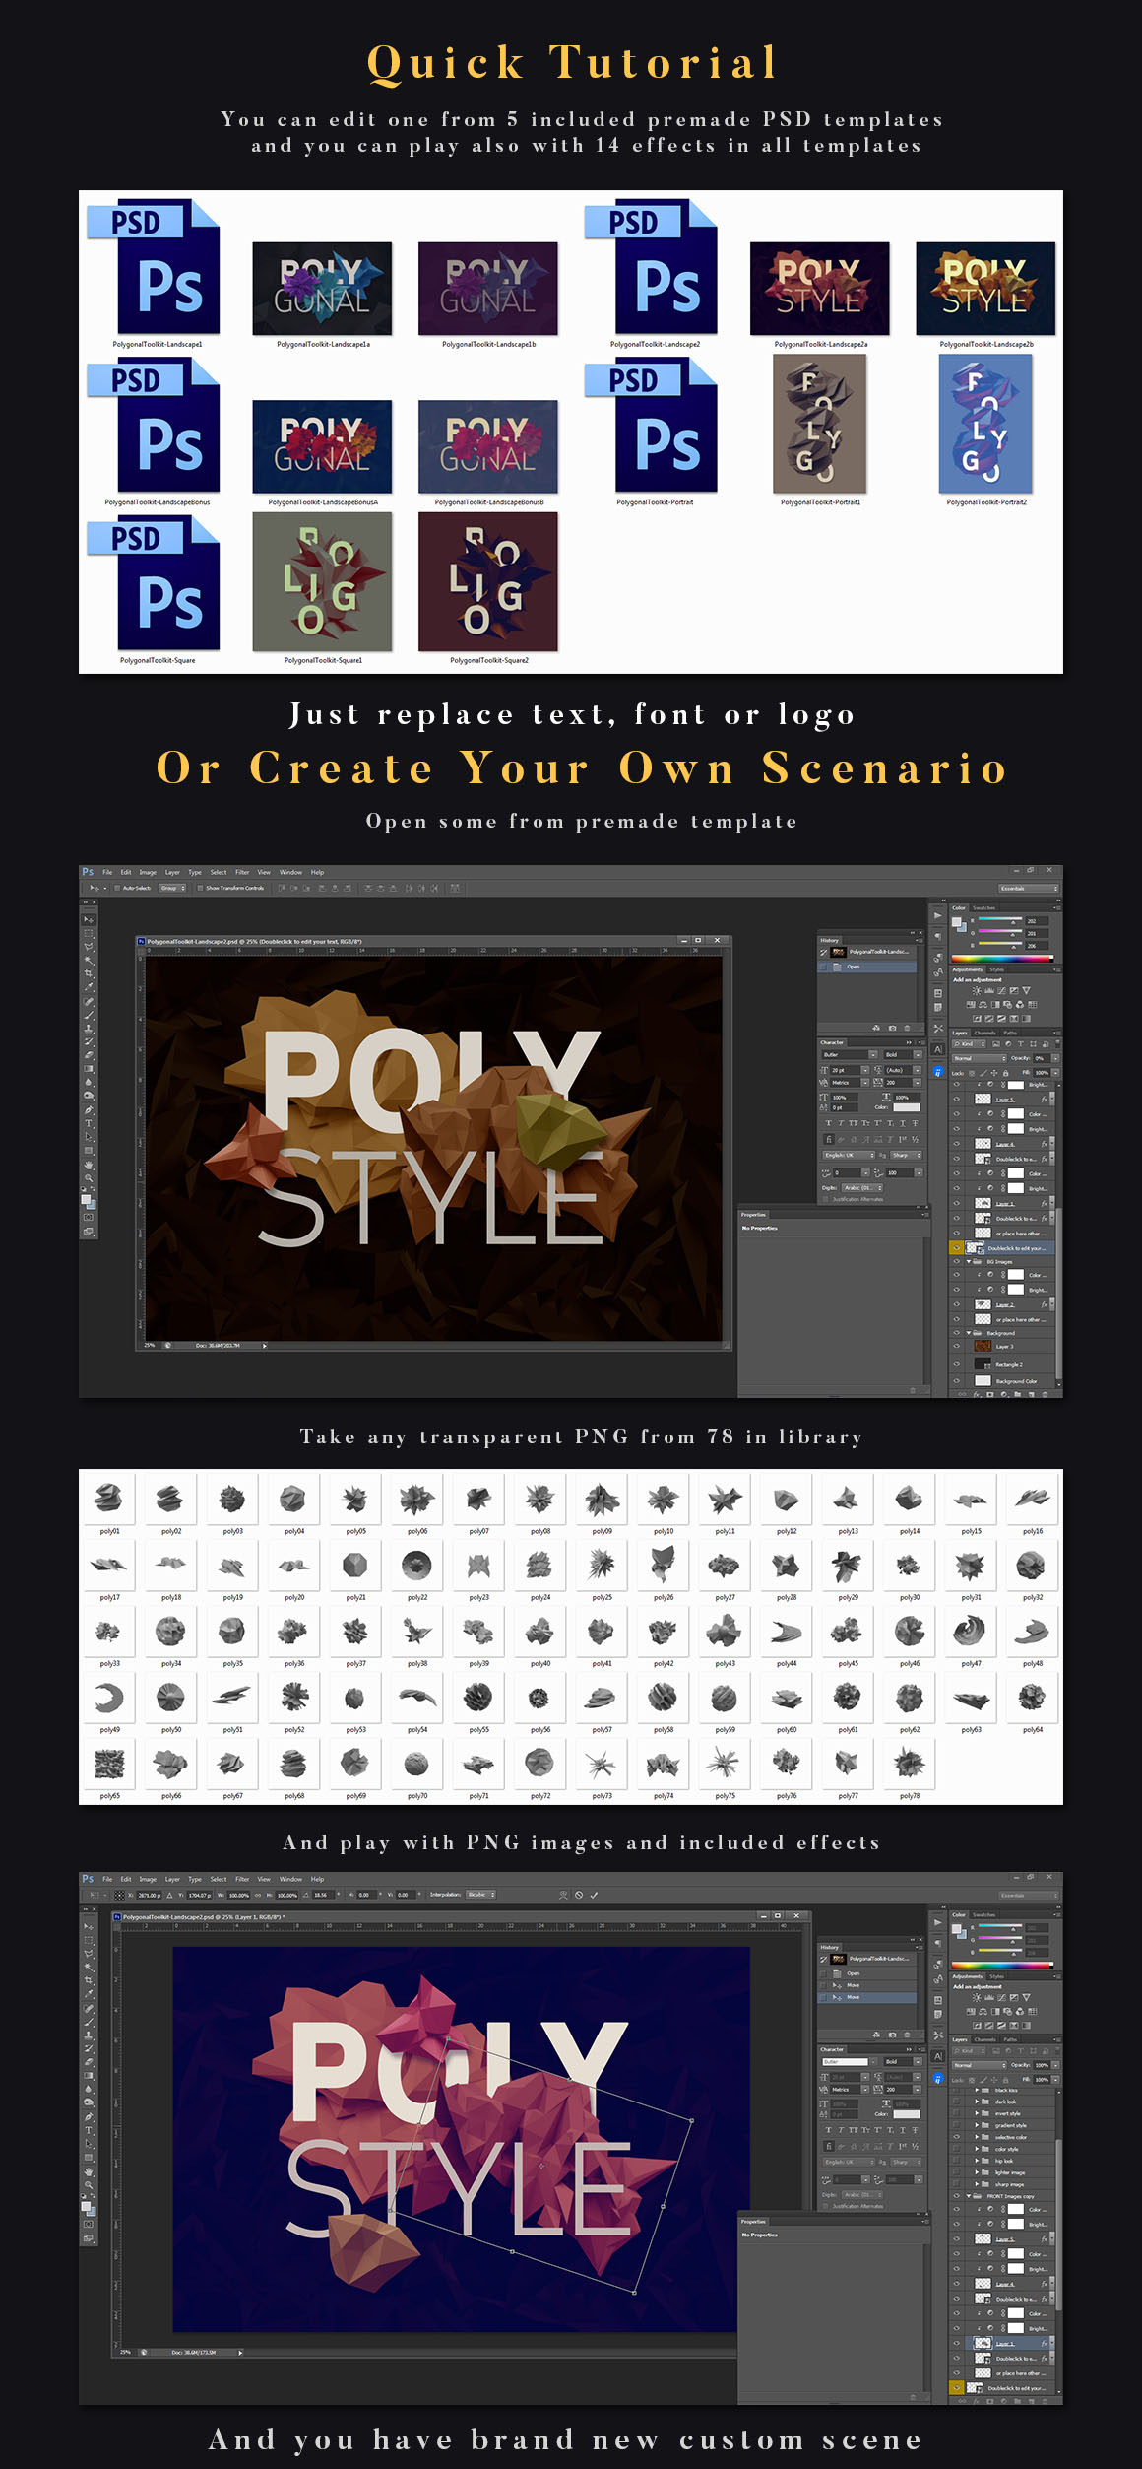The height and width of the screenshot is (2469, 1142).
Task: Select the last Move history state
Action: (x=853, y=1997)
